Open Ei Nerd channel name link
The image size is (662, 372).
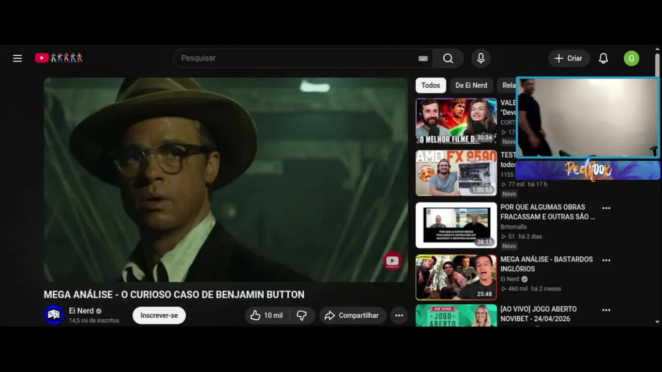[x=81, y=311]
